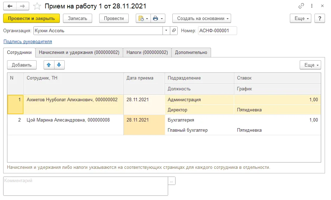Open the organization card via square icon

point(174,30)
